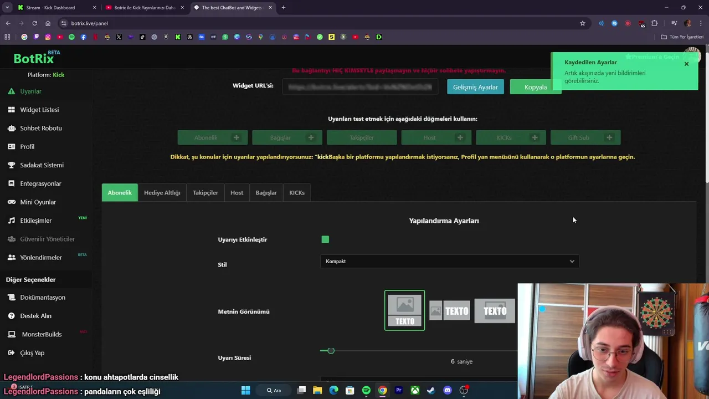Select text-over-image layout option
This screenshot has height=399, width=709.
[495, 311]
